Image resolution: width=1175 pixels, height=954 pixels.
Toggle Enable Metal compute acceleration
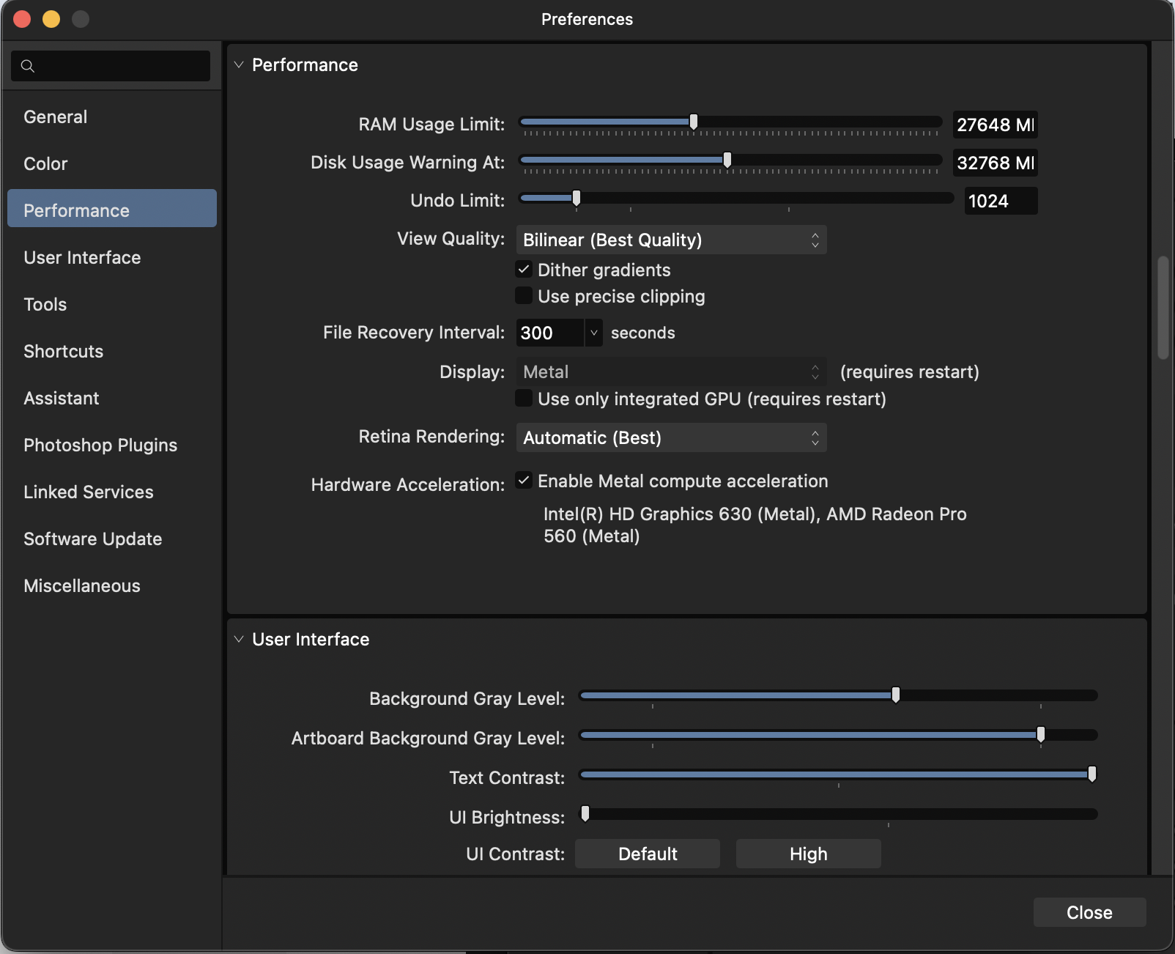pos(524,481)
